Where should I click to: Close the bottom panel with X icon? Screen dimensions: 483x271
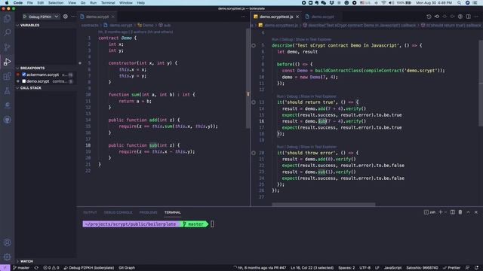point(476,212)
